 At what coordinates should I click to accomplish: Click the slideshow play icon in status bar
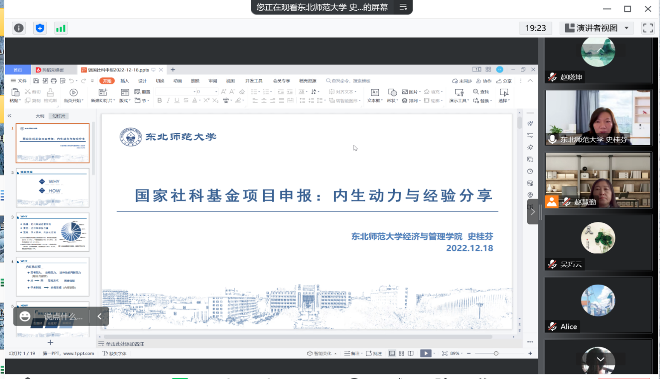(426, 353)
